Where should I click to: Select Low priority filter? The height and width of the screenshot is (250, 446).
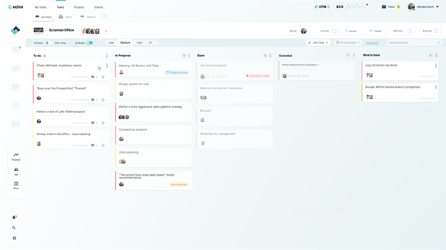point(111,43)
